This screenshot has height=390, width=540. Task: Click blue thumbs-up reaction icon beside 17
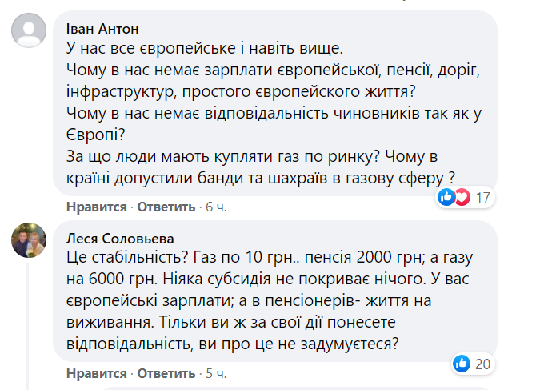tap(446, 197)
